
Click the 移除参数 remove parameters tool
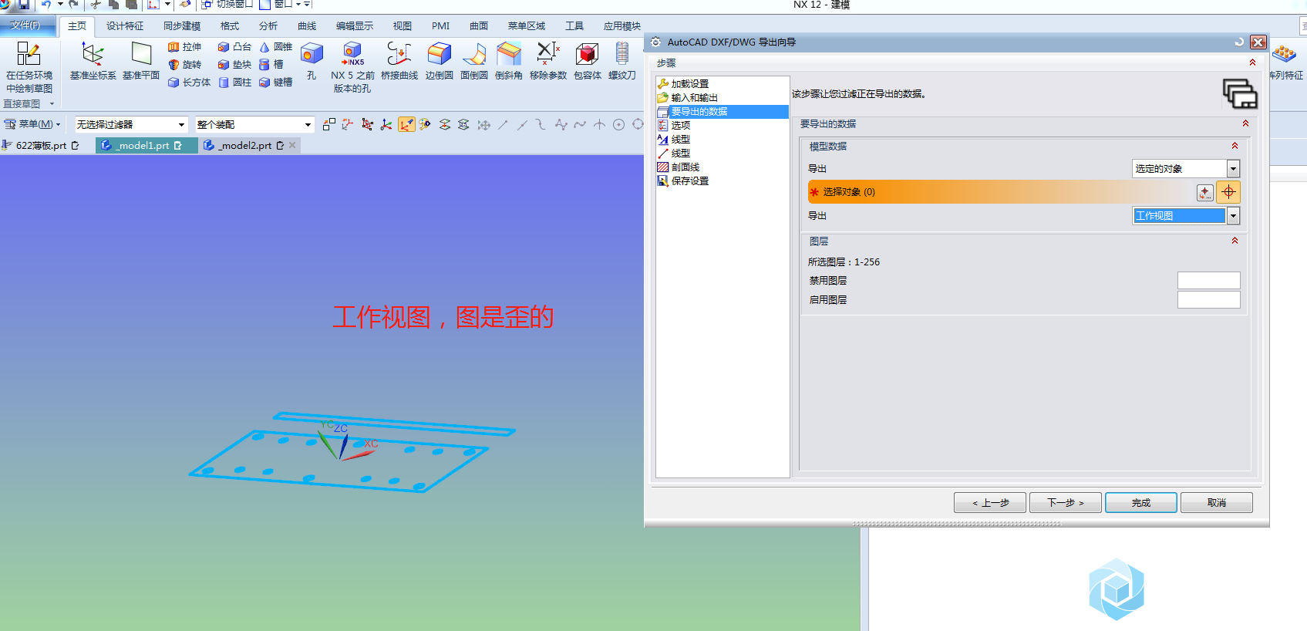tap(548, 62)
